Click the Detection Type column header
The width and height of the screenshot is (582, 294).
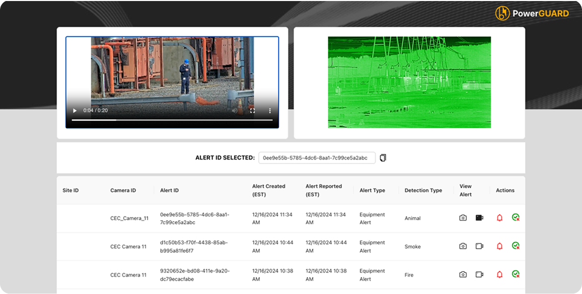(423, 191)
